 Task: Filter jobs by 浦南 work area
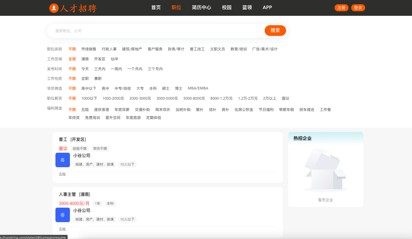pos(85,59)
